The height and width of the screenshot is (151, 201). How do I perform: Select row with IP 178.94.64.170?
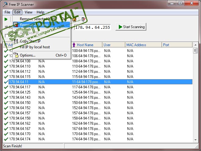click(x=98, y=134)
